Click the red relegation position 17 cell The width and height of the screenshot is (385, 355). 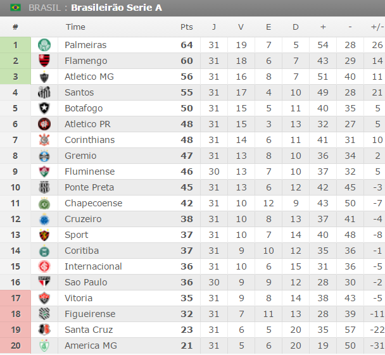click(15, 298)
